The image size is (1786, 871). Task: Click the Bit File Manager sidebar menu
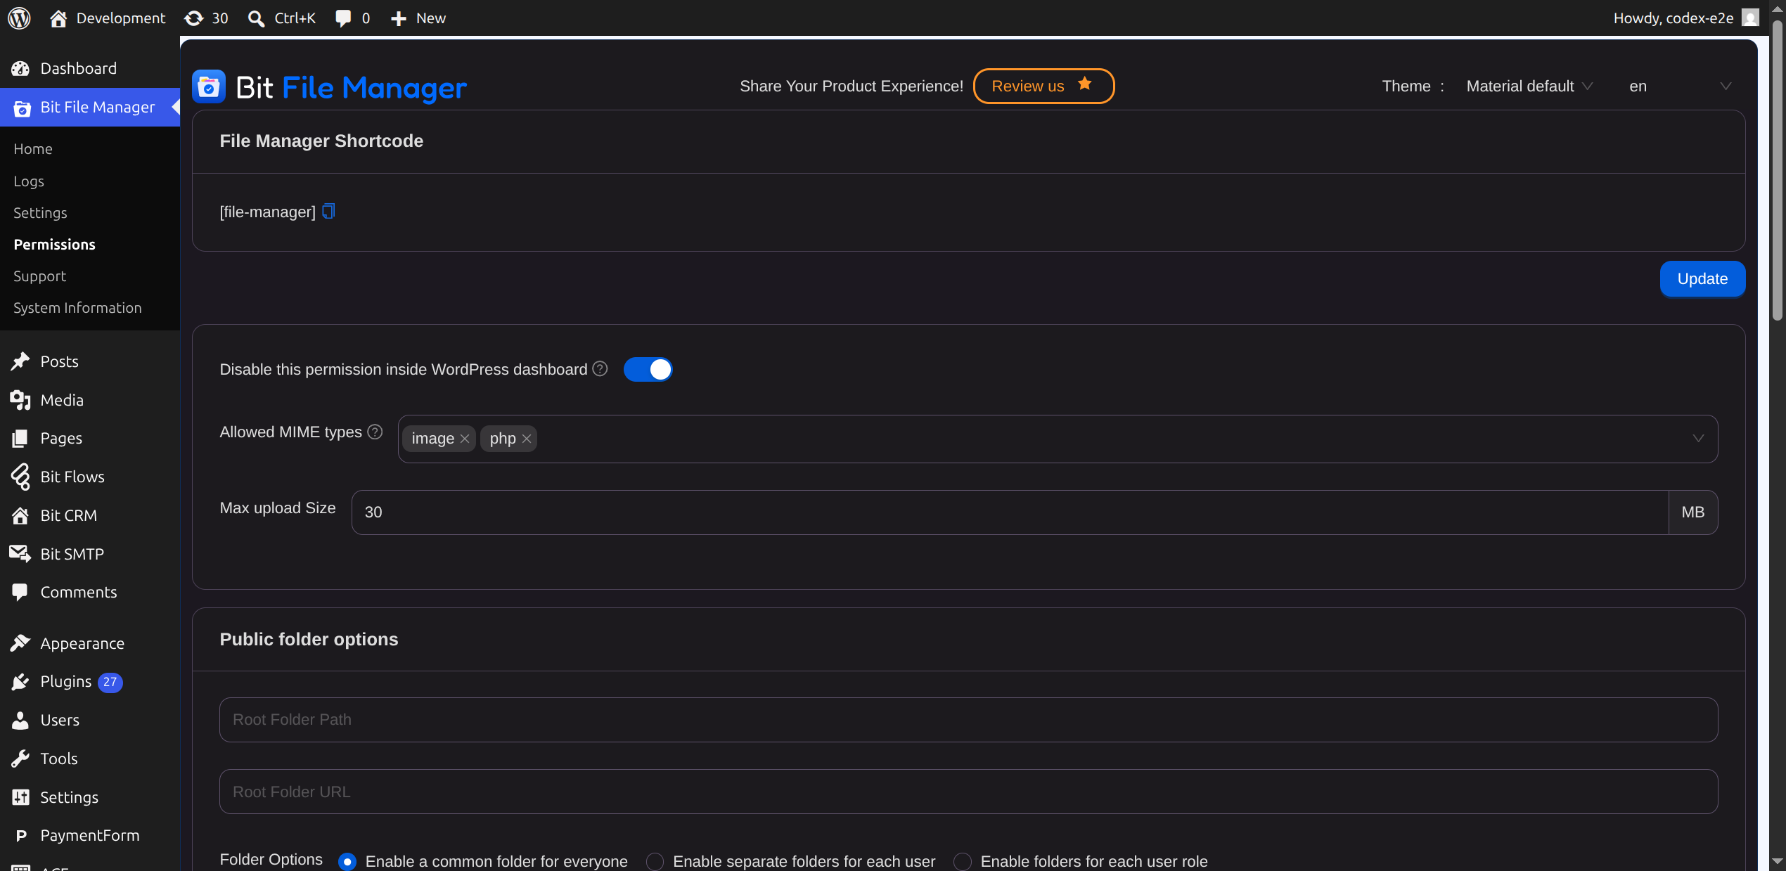tap(90, 107)
